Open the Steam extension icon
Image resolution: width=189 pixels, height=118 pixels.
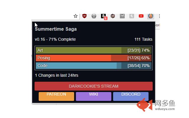pos(122,16)
